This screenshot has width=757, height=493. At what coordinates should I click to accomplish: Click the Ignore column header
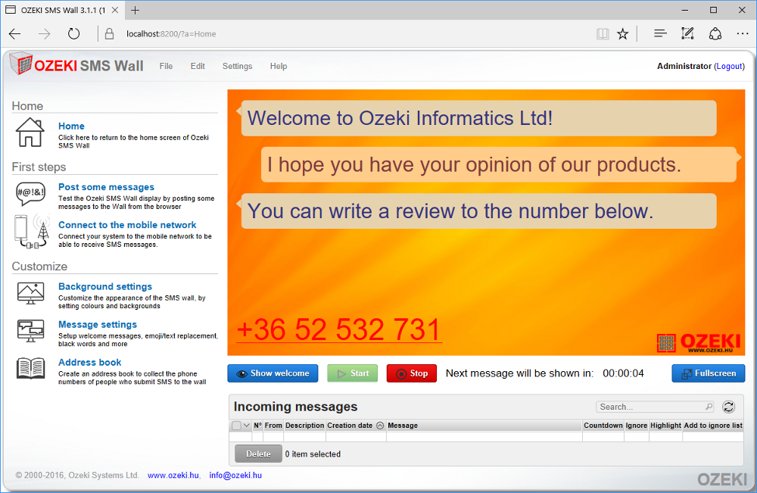coord(637,426)
